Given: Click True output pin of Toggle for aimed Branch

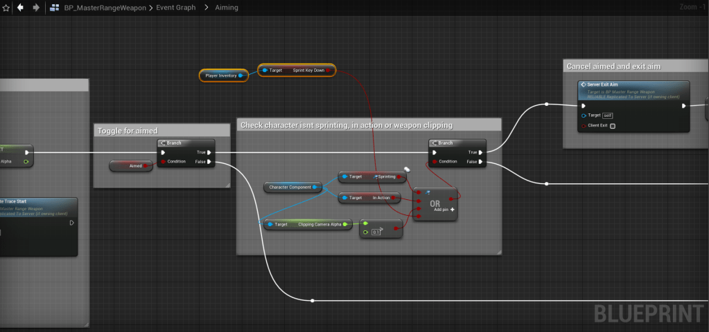Looking at the screenshot, I should 209,153.
